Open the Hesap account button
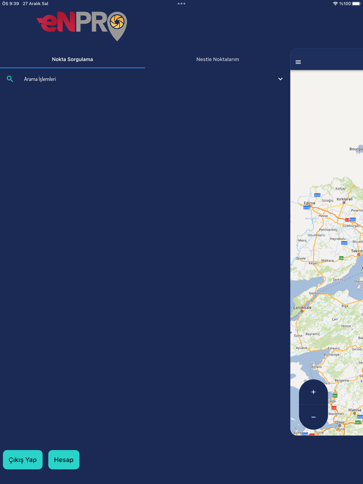Viewport: 363px width, 484px height. (64, 460)
